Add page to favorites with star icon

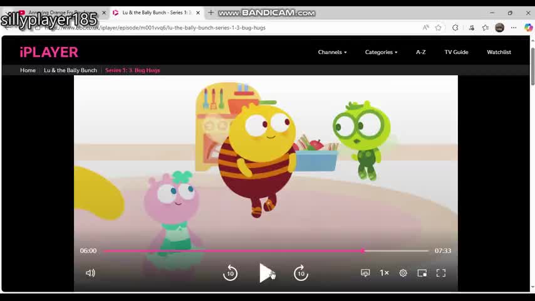pos(439,28)
